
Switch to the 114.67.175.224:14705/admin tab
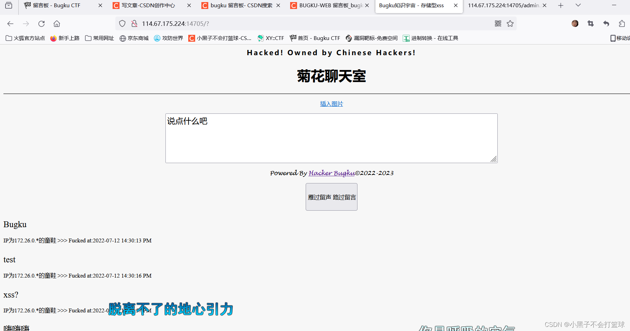point(504,6)
